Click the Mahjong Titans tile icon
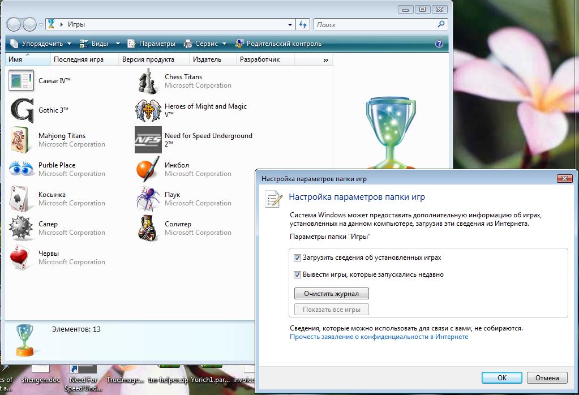 [x=20, y=140]
